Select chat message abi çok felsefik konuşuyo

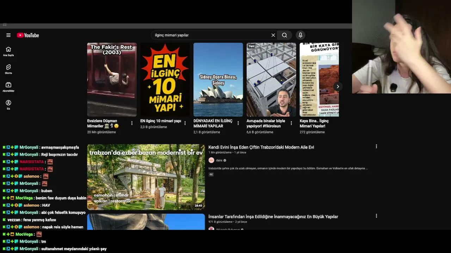pos(63,213)
